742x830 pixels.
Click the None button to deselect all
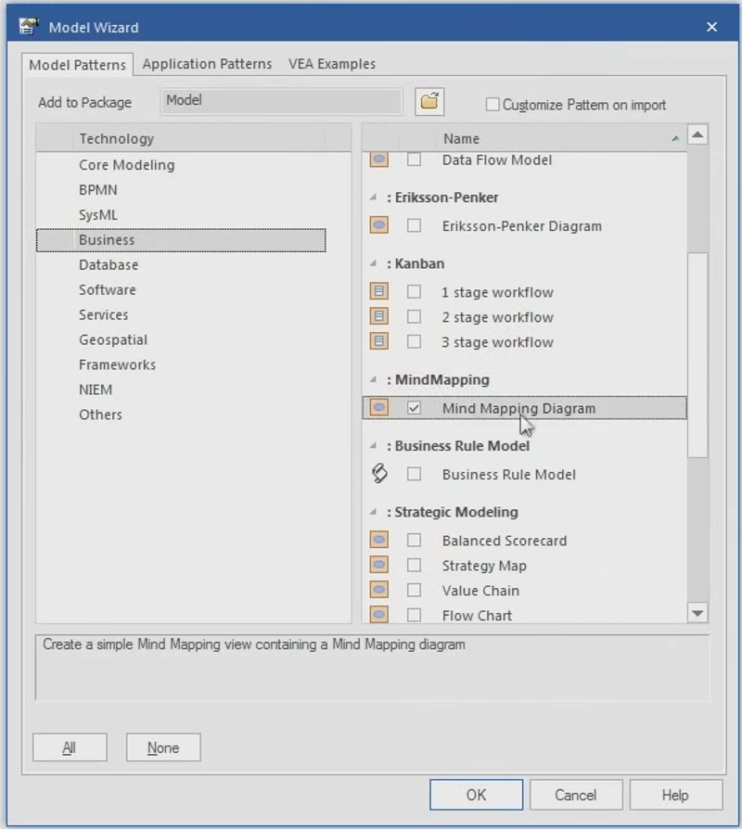(163, 747)
